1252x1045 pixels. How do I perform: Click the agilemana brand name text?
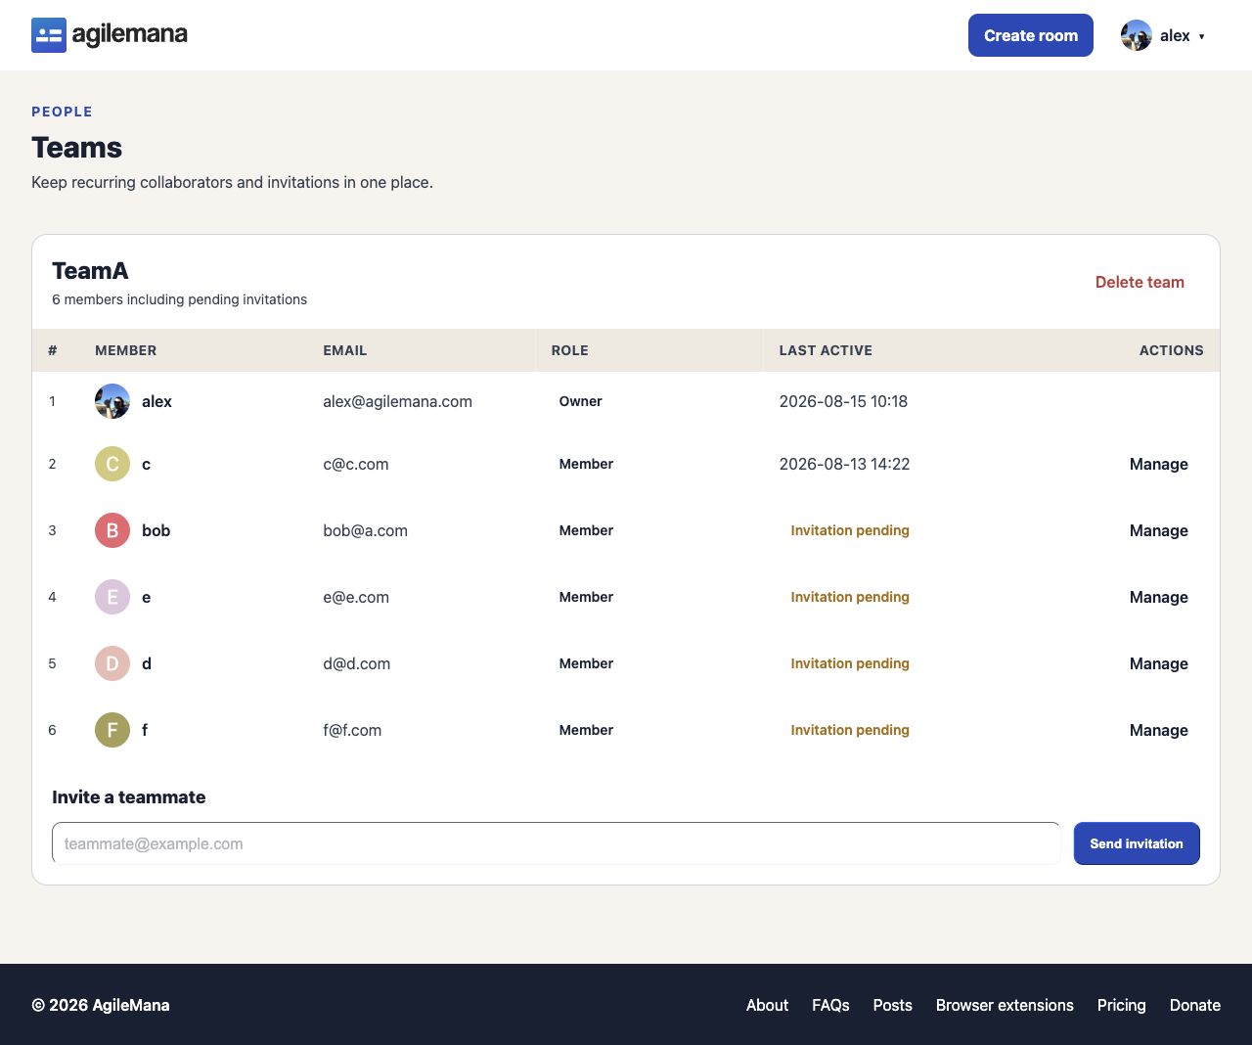(129, 34)
